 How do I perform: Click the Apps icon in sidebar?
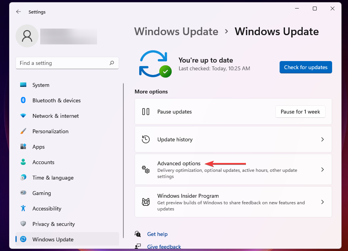[23, 147]
